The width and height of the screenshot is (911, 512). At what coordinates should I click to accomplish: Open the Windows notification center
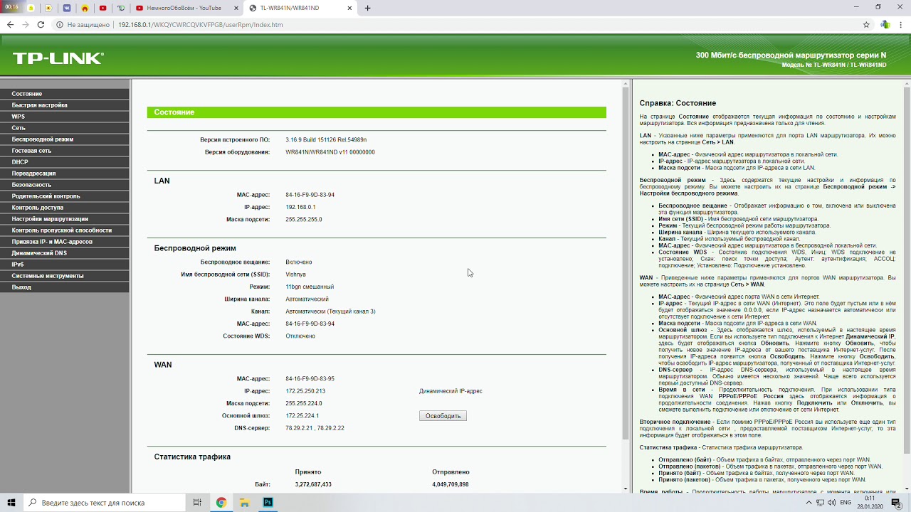click(x=896, y=502)
